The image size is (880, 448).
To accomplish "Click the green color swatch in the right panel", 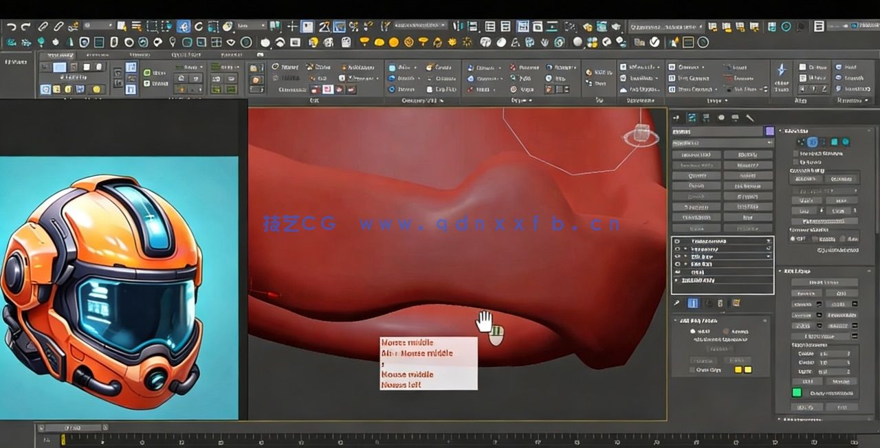I will point(797,391).
